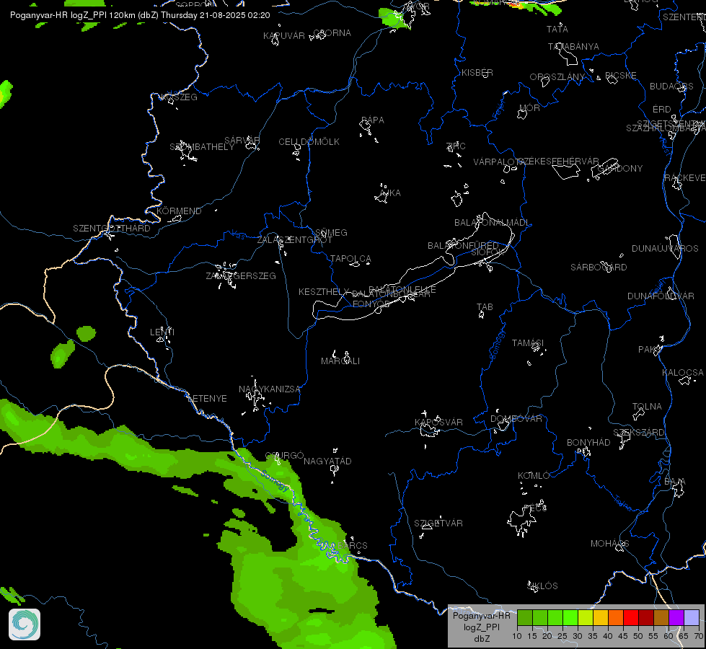Select the 15-20 dBZ green legend swatch
Image resolution: width=706 pixels, height=649 pixels.
(540, 618)
